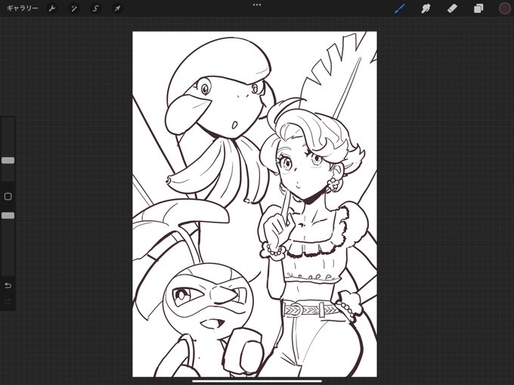Image resolution: width=514 pixels, height=385 pixels.
Task: Redo the last undone stroke
Action: [x=8, y=301]
